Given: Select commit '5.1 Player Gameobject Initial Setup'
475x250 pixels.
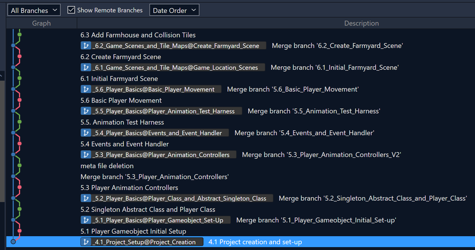Looking at the screenshot, I should 133,231.
